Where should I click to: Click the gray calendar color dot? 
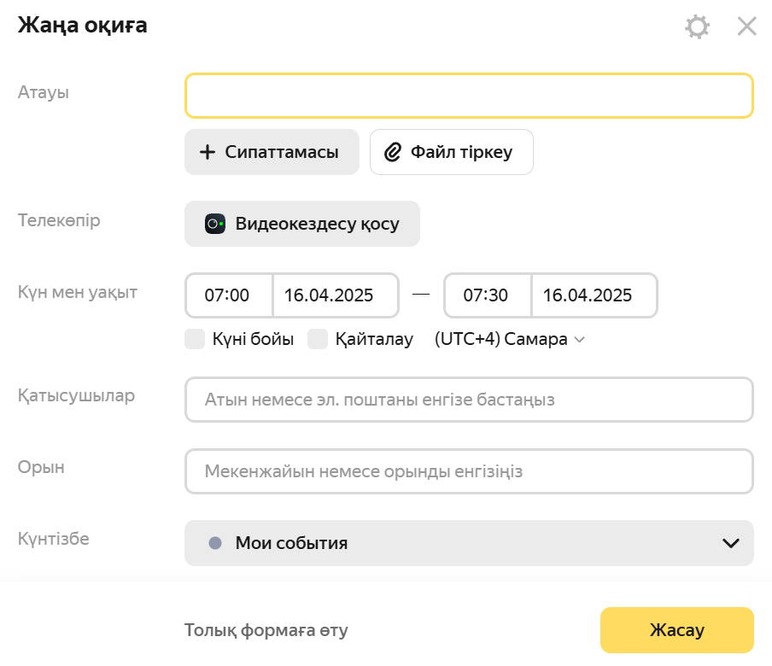[x=215, y=543]
